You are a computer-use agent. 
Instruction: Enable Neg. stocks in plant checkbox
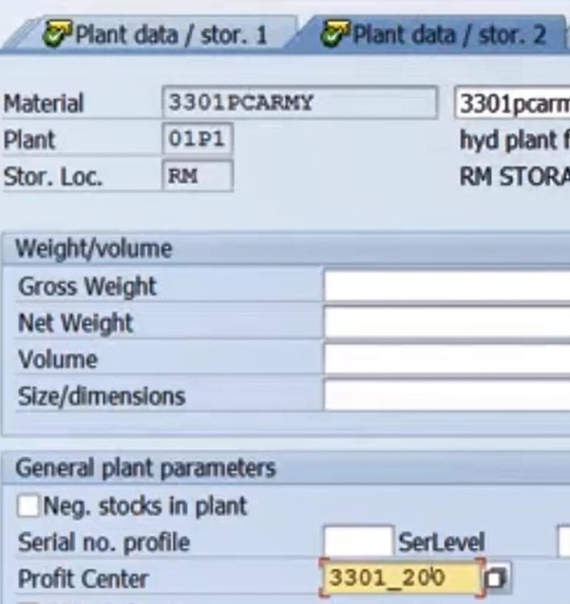pos(28,506)
